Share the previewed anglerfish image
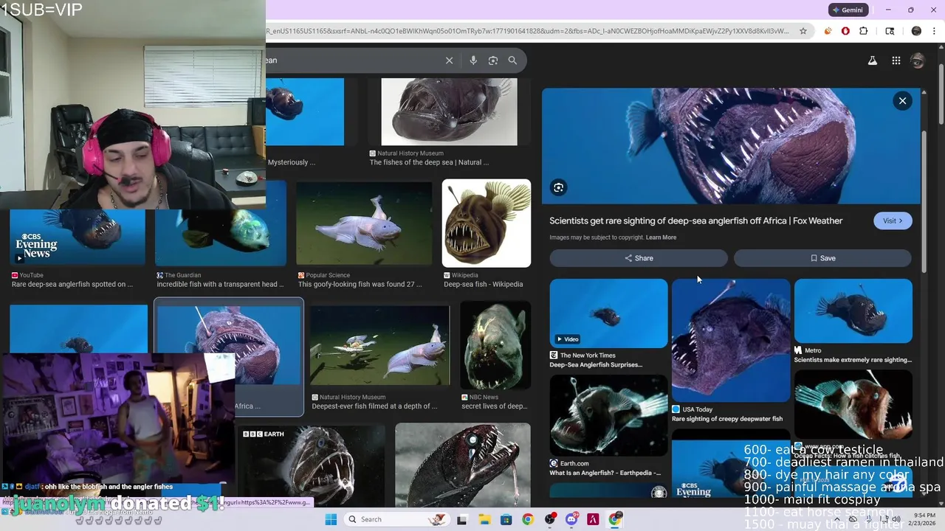 [639, 258]
